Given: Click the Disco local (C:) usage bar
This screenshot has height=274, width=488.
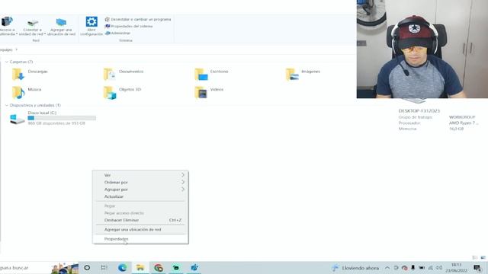Looking at the screenshot, I should (62, 118).
